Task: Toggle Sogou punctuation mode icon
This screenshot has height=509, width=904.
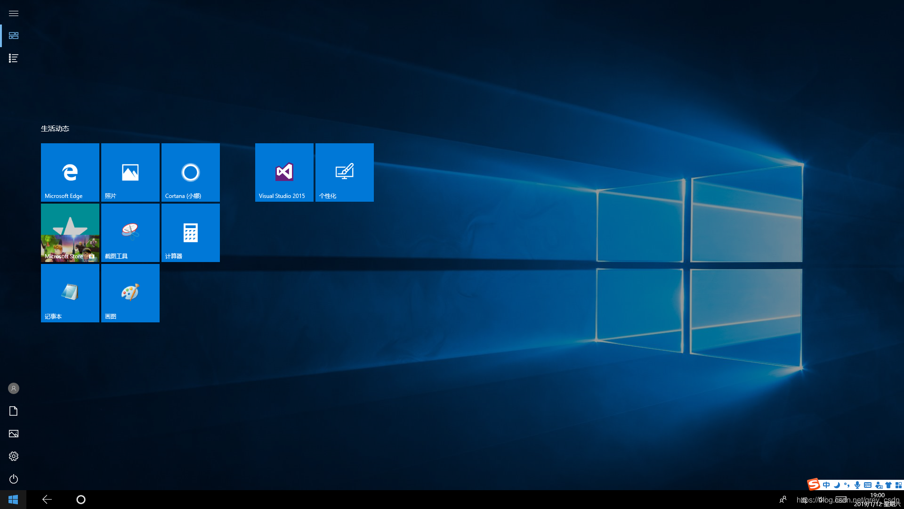Action: pyautogui.click(x=847, y=485)
